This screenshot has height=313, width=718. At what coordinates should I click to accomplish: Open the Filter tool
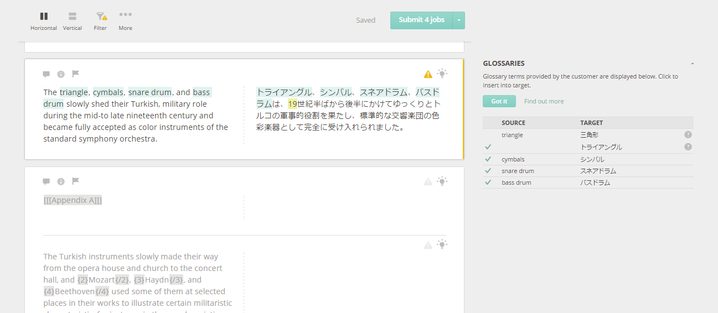[x=100, y=21]
